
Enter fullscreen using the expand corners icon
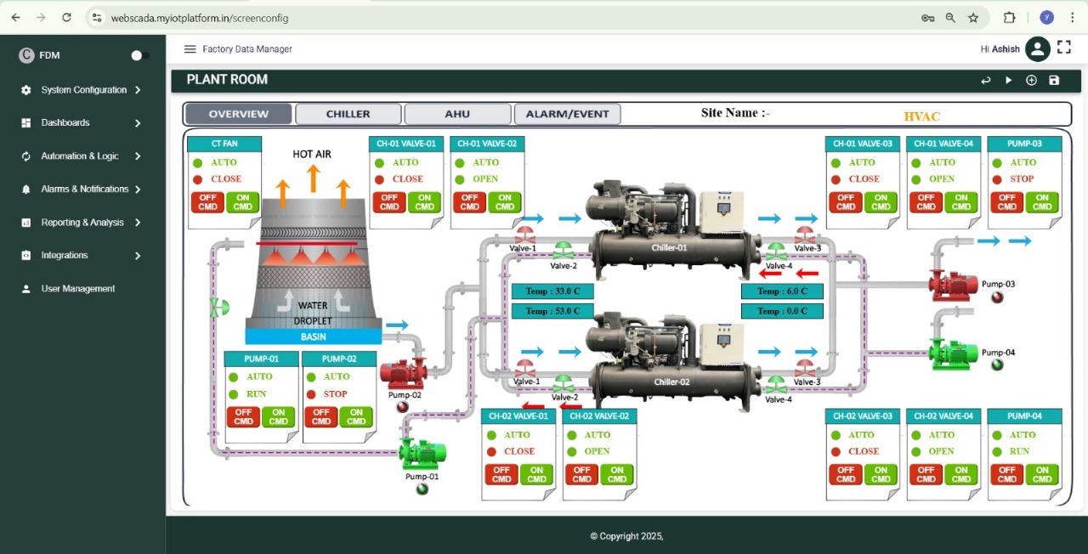click(x=1064, y=48)
